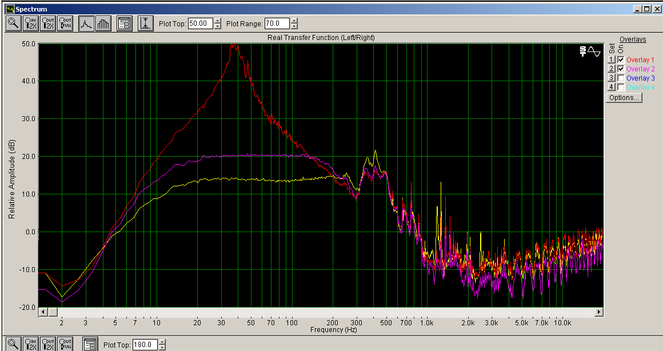The height and width of the screenshot is (351, 663).
Task: Click the Set 3 overlay button
Action: 612,78
